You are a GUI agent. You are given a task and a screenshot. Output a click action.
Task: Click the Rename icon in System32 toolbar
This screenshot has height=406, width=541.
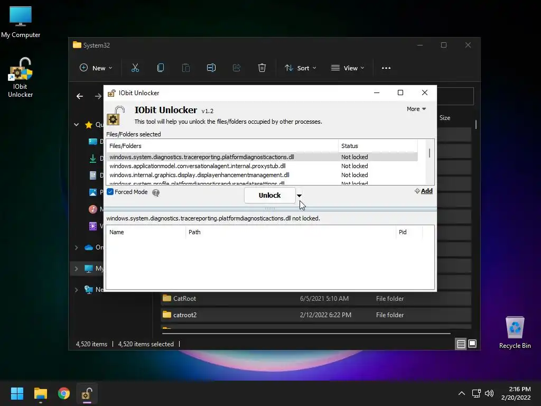click(x=211, y=68)
